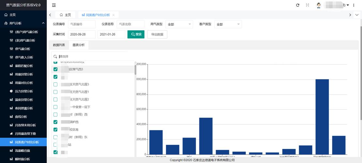The width and height of the screenshot is (362, 163).
Task: Check the 材（新翔）东 checkbox
Action: click(x=55, y=137)
